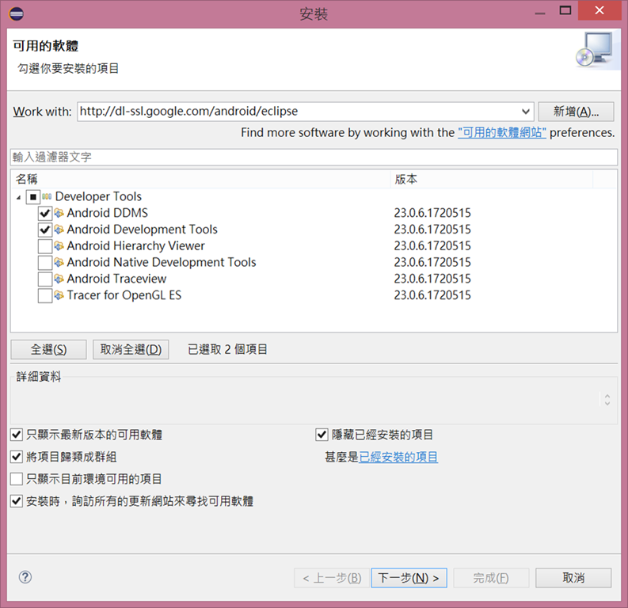
Task: Enable 只顯示目前環境可用的項目 checkbox
Action: (17, 479)
